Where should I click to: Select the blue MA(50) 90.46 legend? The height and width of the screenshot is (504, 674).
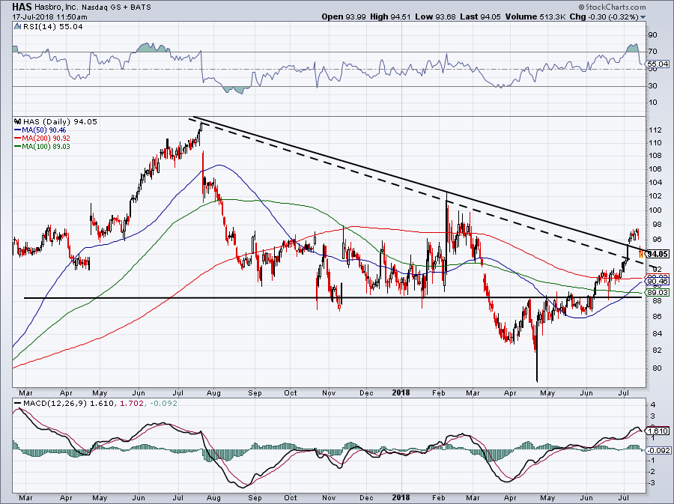[40, 130]
